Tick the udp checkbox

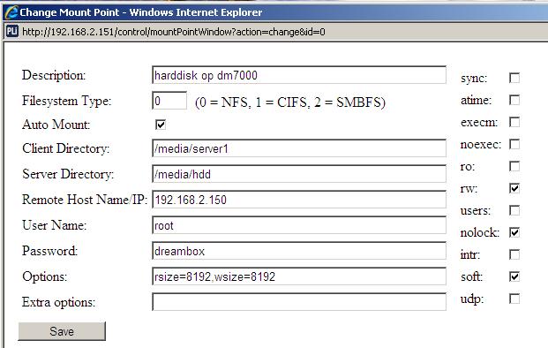pos(514,299)
